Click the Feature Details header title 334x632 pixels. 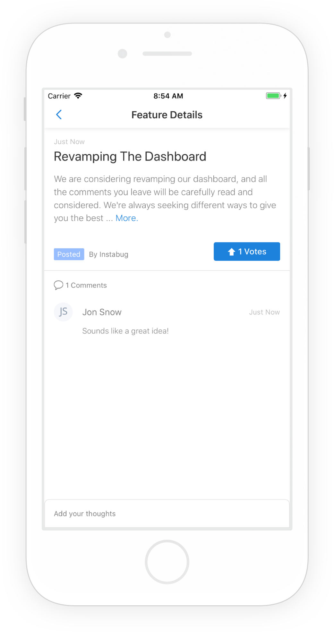point(167,115)
